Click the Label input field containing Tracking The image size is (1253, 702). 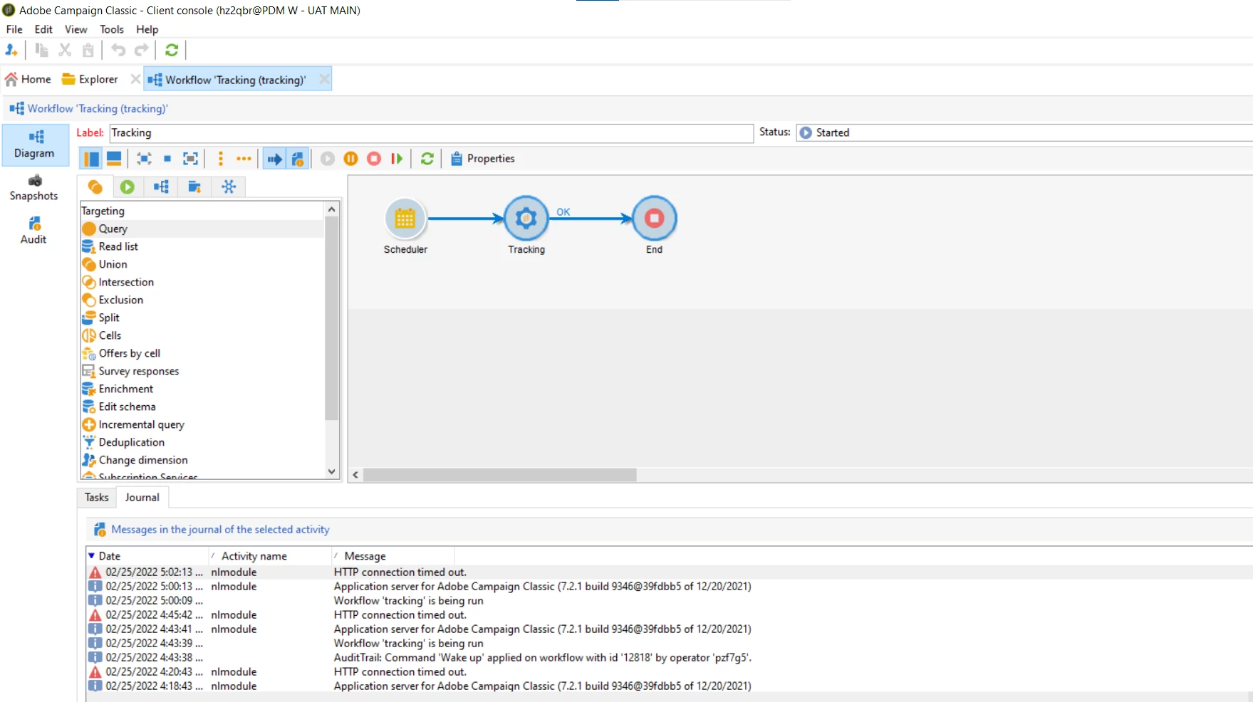pyautogui.click(x=431, y=133)
